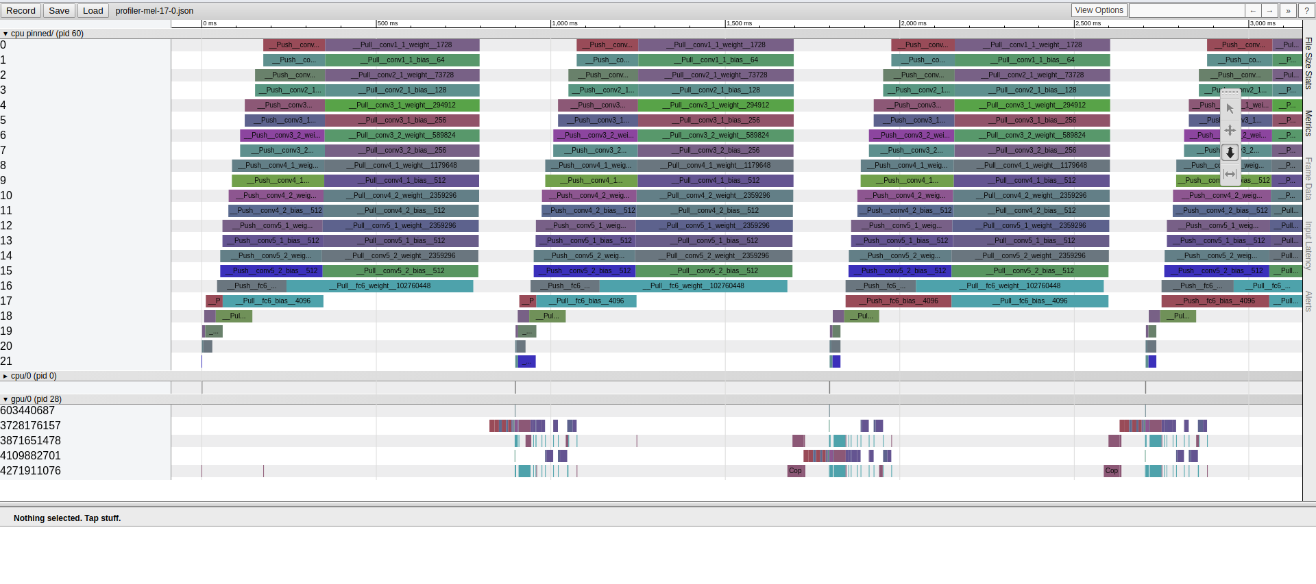Viewport: 1316px width, 584px height.
Task: Select the earliest Pull__conv3_2_weight__589824 slice
Action: click(x=402, y=136)
